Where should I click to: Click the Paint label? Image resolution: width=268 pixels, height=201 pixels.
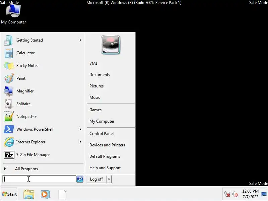pos(21,78)
